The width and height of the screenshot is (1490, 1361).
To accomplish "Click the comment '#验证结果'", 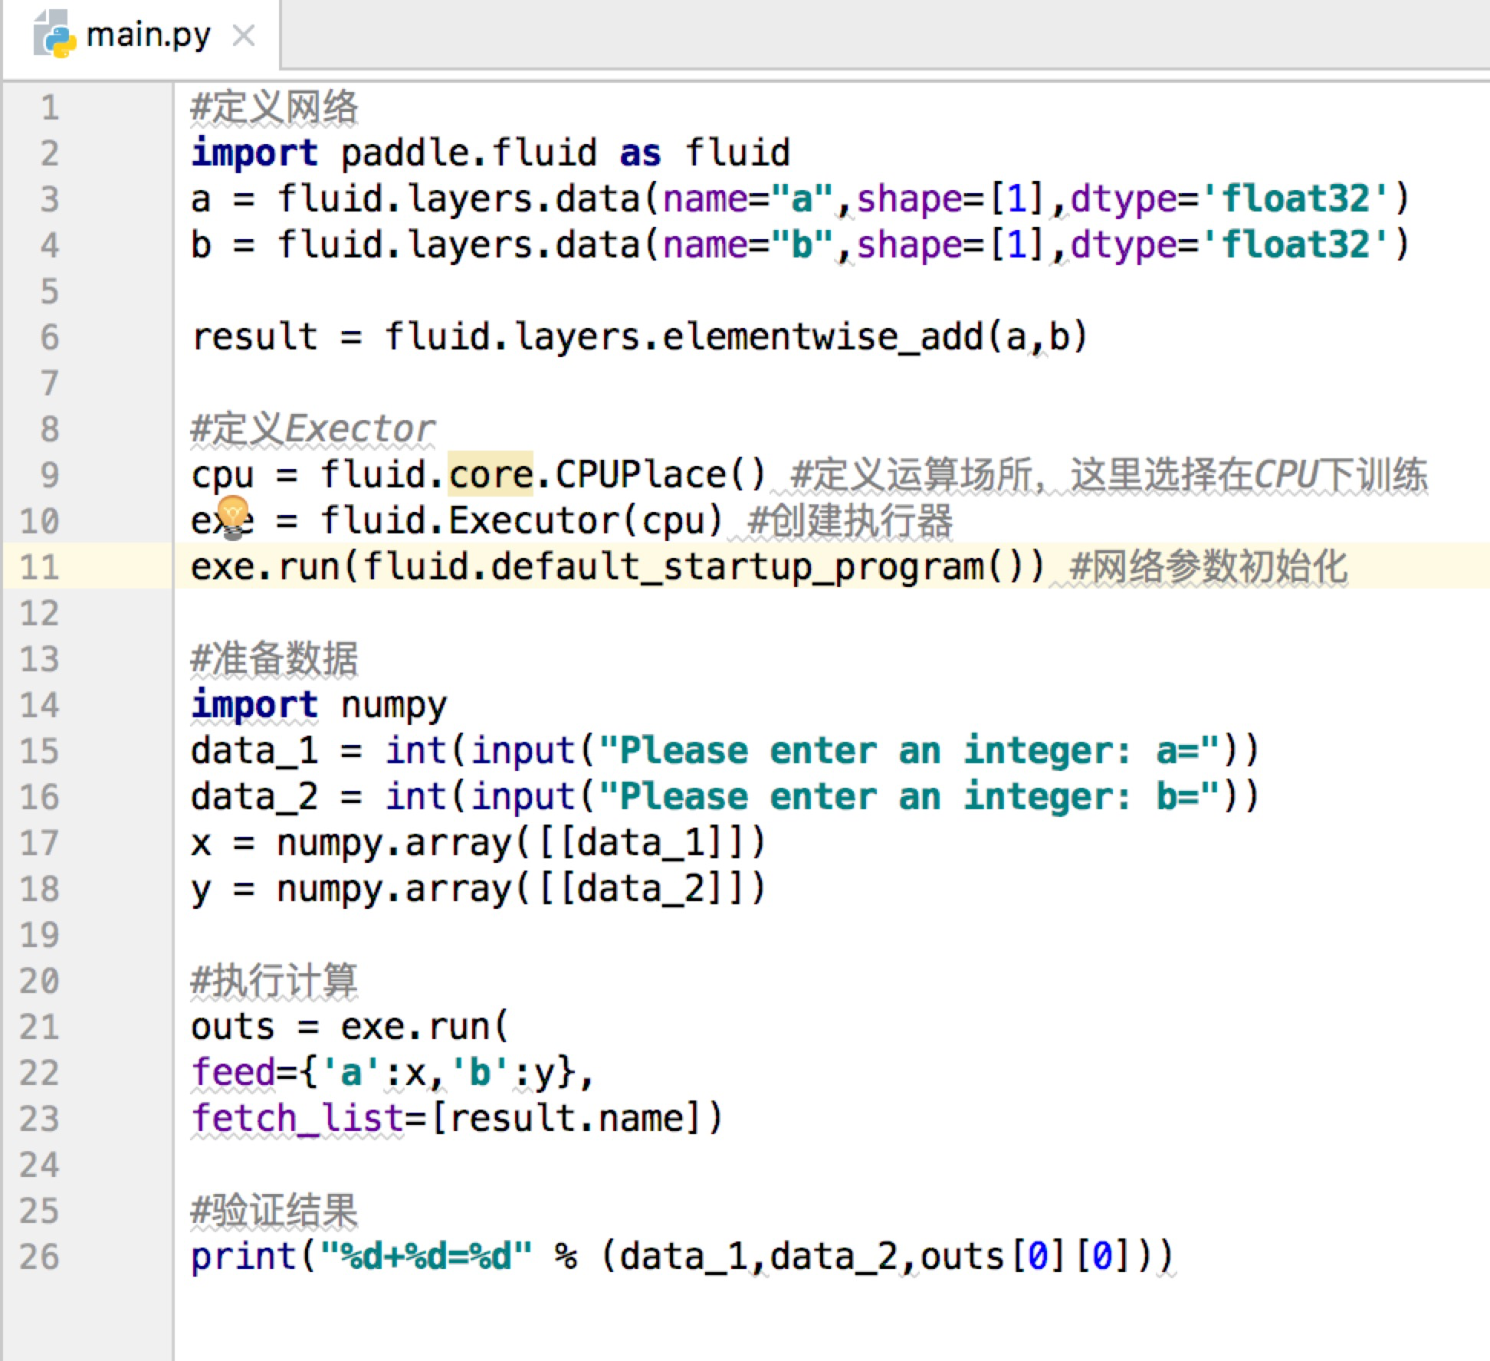I will pos(274,1211).
